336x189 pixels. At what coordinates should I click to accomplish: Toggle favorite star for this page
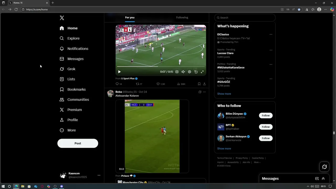click(x=299, y=9)
